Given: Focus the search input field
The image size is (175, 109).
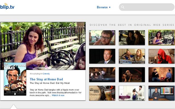Looking at the screenshot, I should click(x=147, y=7).
